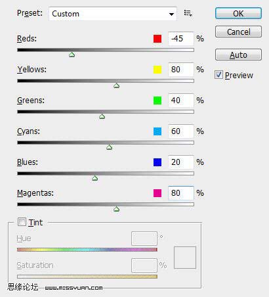This screenshot has width=269, height=297.
Task: Click the Magentas color swatch
Action: click(157, 193)
